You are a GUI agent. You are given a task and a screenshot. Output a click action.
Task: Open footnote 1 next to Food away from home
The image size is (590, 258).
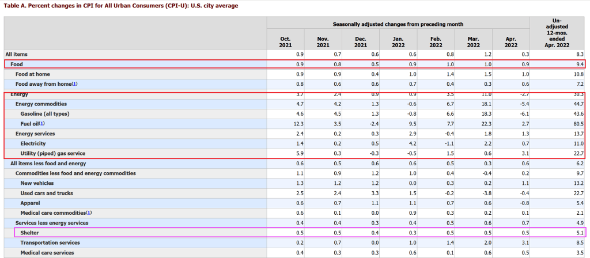tap(74, 84)
